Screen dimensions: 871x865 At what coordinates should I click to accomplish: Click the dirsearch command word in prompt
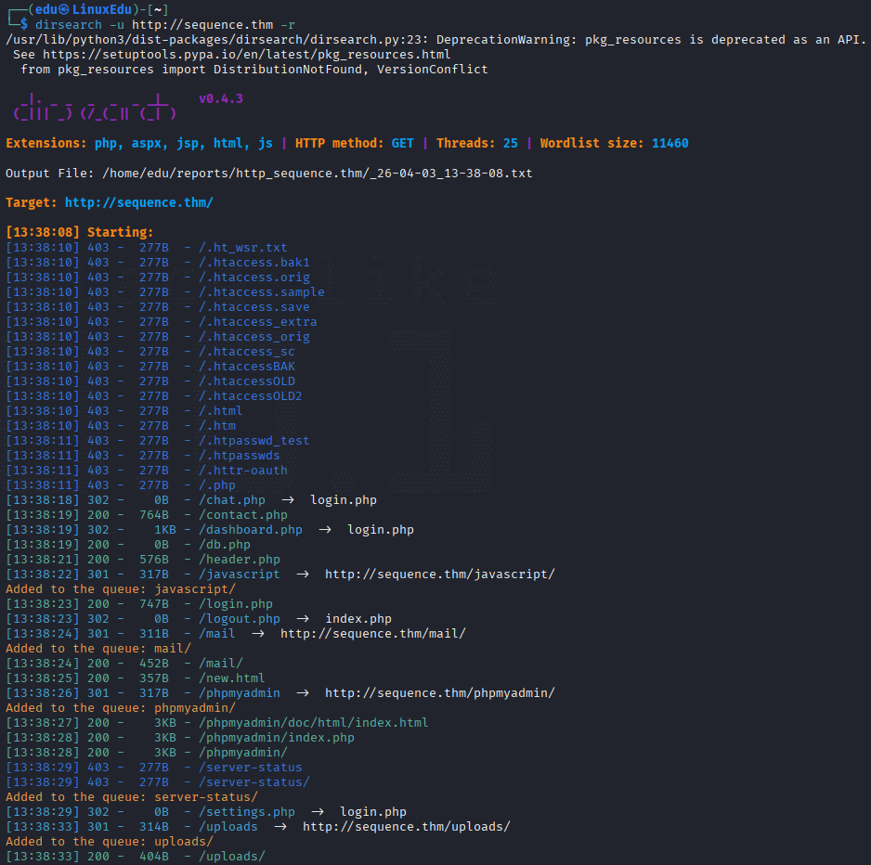(69, 25)
